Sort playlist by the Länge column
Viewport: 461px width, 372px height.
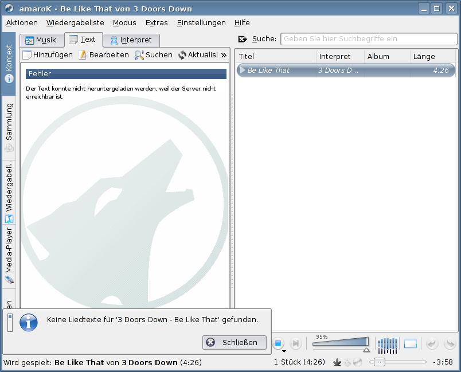[432, 56]
